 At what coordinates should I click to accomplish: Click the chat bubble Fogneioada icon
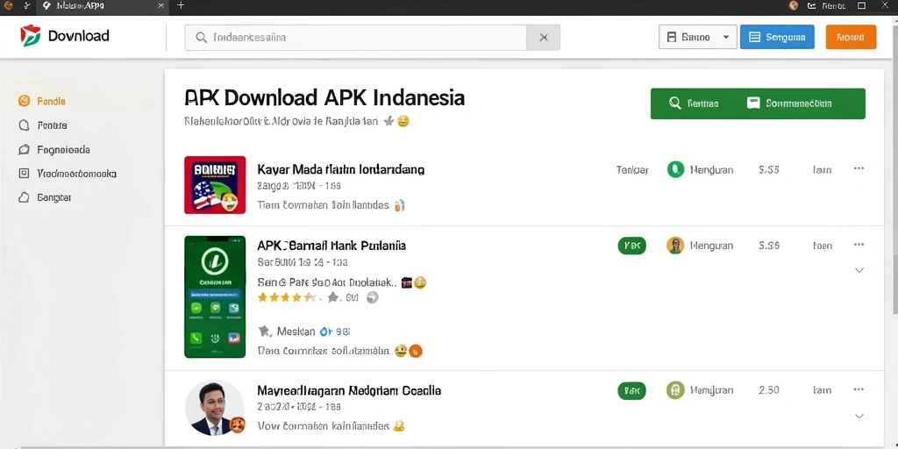[x=24, y=149]
